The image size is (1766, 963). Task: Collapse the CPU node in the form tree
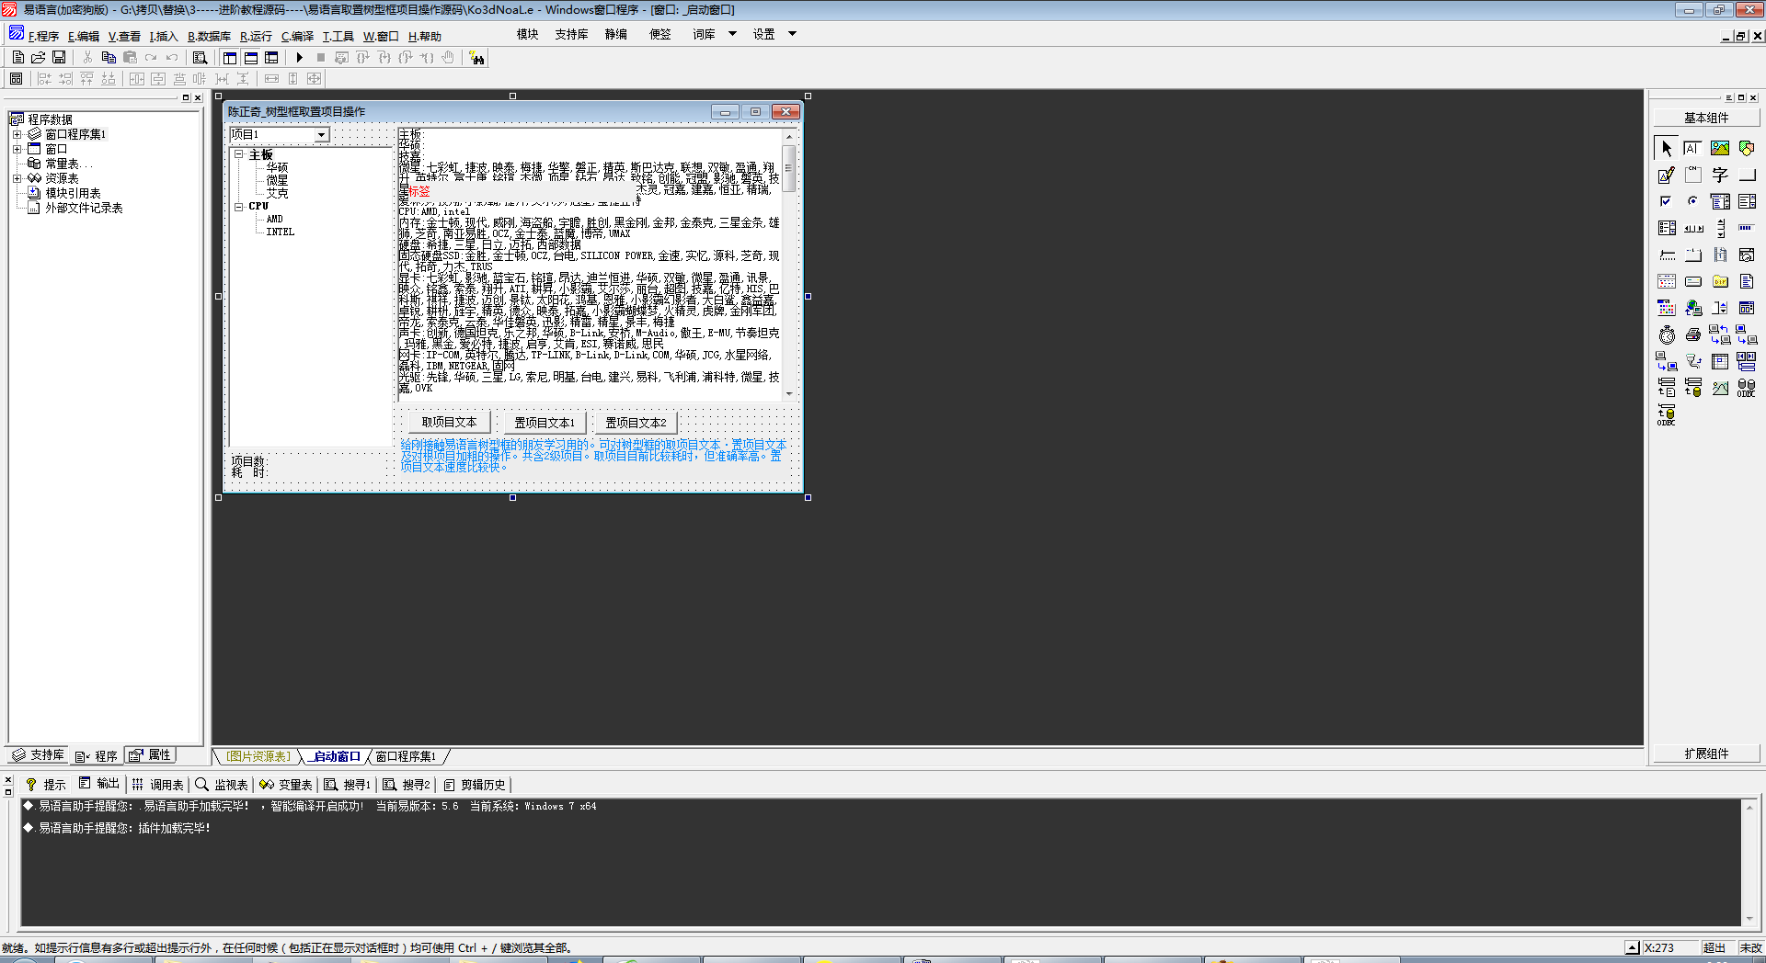(238, 207)
